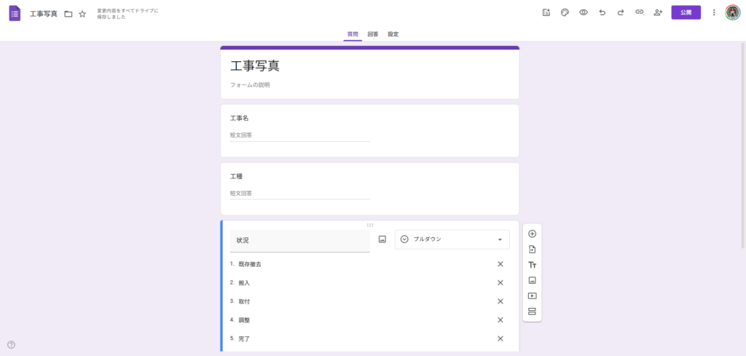Click the redo arrow icon

click(x=621, y=12)
